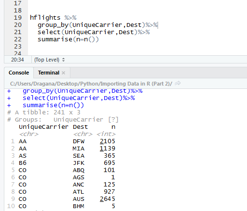Open the (Top Level) scope dropdown

49,60
